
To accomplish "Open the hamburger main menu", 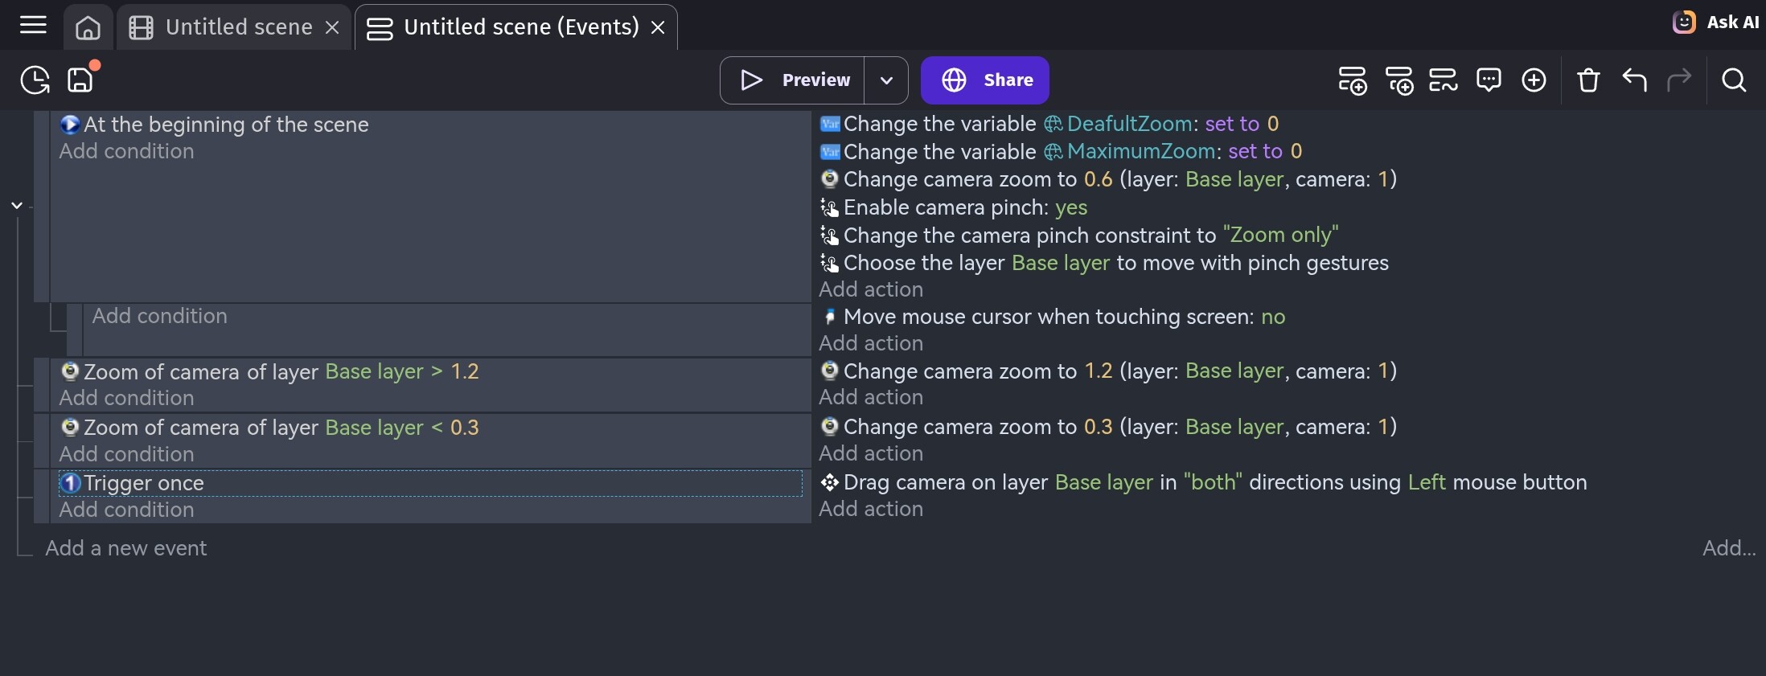I will [x=33, y=26].
